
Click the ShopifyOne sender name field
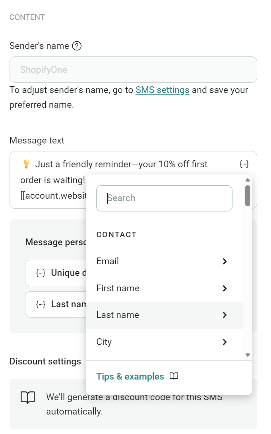(x=133, y=69)
